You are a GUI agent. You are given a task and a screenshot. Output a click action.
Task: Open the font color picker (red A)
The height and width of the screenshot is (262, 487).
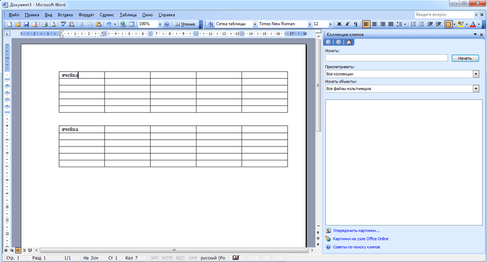click(472, 25)
